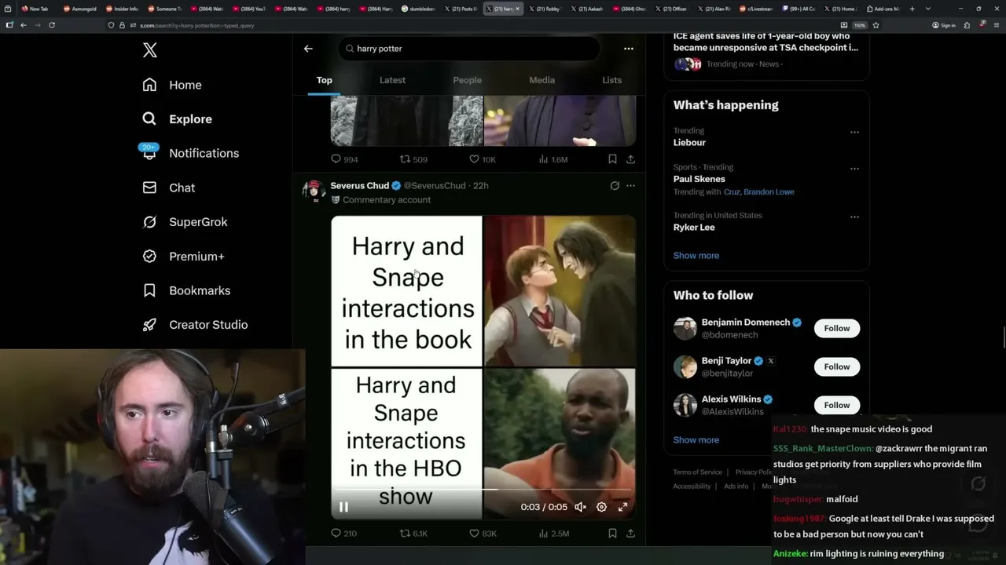Open SuperGrok from the sidebar
This screenshot has height=565, width=1006.
click(185, 222)
